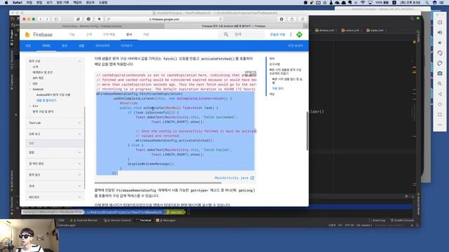This screenshot has height=252, width=449.
Task: Open Terminal tool window tab
Action: [x=143, y=220]
